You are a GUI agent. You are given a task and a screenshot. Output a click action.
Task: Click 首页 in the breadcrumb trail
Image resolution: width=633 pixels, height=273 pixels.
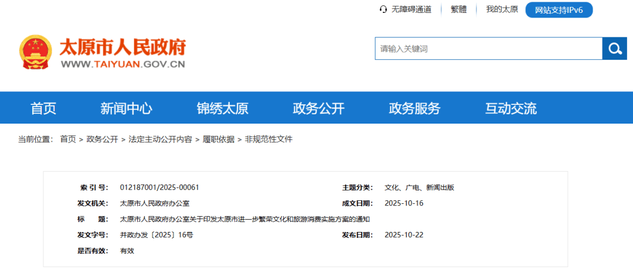tap(68, 139)
